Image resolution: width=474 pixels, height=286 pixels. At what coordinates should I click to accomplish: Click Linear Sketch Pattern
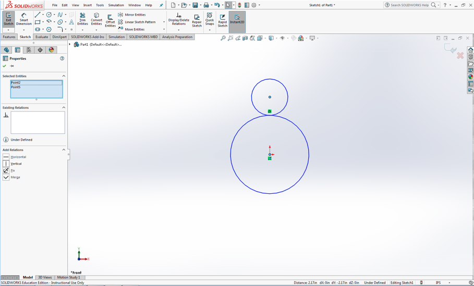[x=137, y=22]
